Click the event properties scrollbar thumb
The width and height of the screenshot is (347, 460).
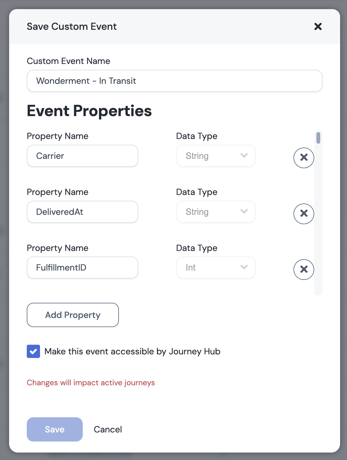(x=318, y=138)
